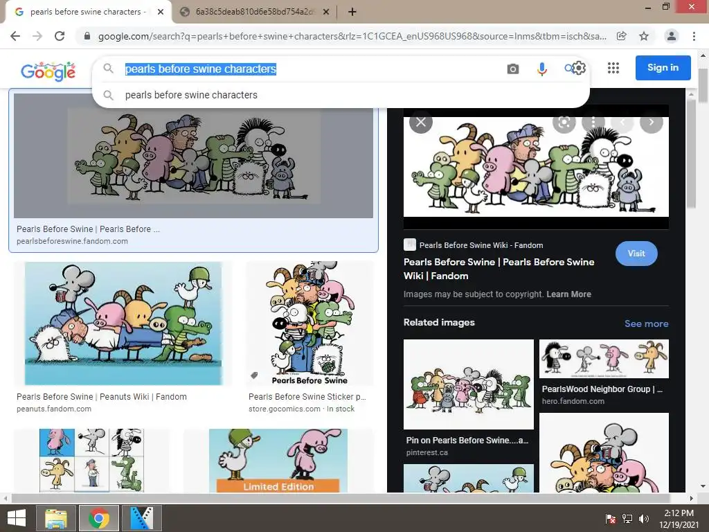Click the Learn More copyright link

pos(569,294)
